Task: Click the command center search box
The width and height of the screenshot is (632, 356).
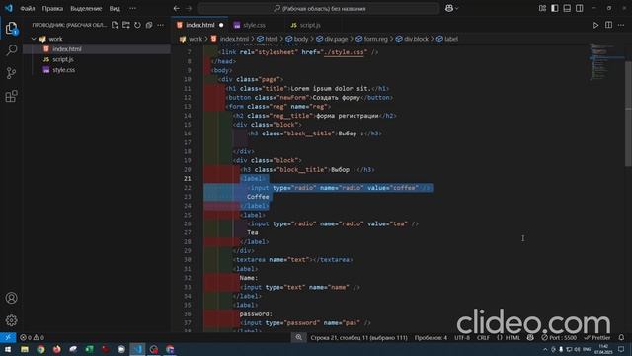Action: coord(319,8)
